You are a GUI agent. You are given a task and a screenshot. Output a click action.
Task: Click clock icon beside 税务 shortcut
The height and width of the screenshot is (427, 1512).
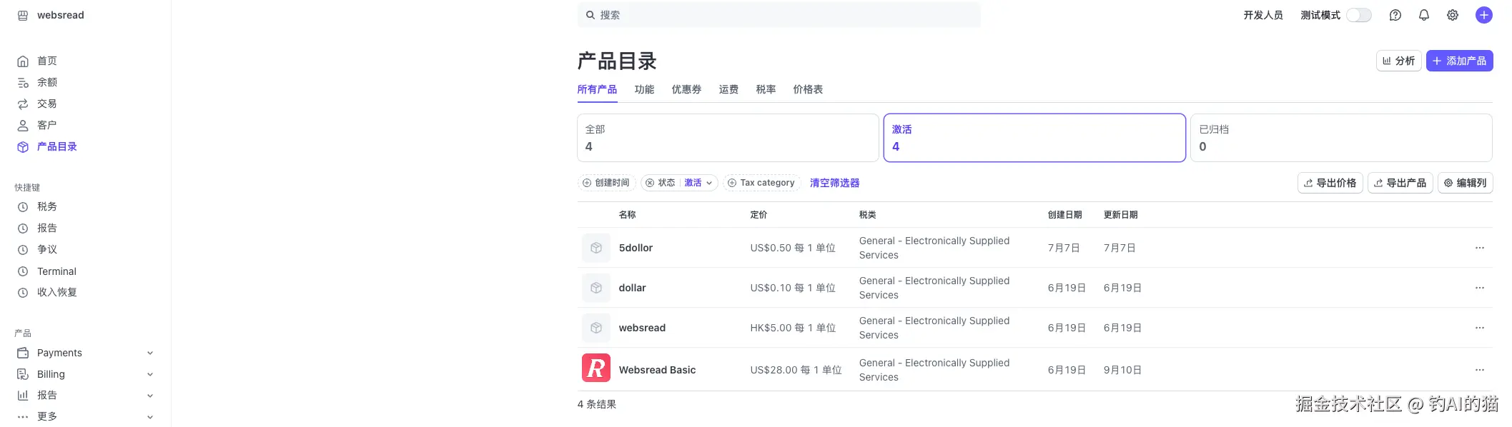tap(23, 207)
